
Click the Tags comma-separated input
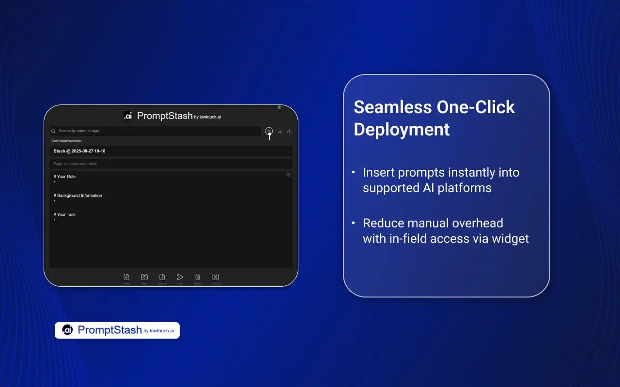170,164
